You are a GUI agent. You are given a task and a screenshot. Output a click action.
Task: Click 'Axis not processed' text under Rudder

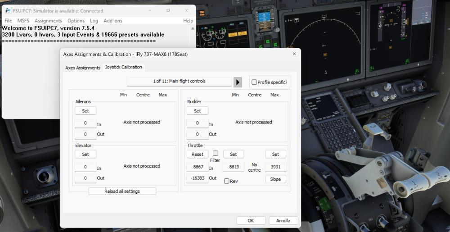254,122
